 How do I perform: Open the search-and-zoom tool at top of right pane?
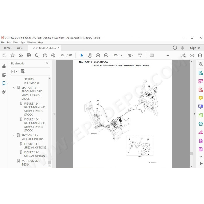point(201,64)
